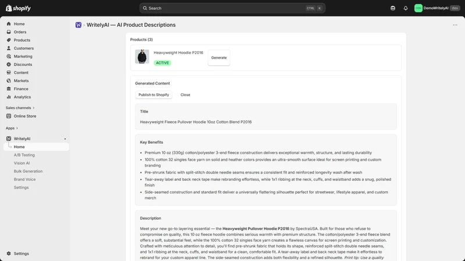Screen dimensions: 465x261
Task: Click the hoodie product thumbnail
Action: pos(142,56)
